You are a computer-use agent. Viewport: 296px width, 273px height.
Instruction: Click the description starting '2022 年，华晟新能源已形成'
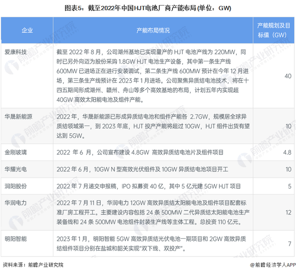click(x=153, y=126)
